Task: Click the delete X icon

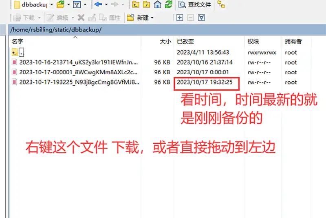Action: click(81, 18)
